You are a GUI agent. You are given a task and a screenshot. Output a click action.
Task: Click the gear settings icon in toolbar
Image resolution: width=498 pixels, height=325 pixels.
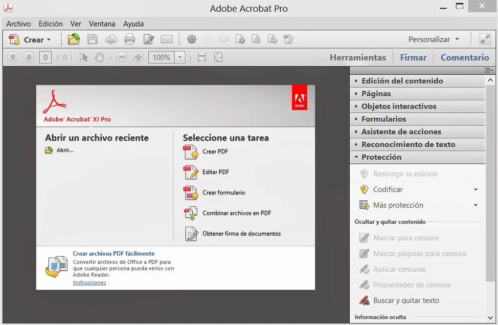pyautogui.click(x=191, y=40)
